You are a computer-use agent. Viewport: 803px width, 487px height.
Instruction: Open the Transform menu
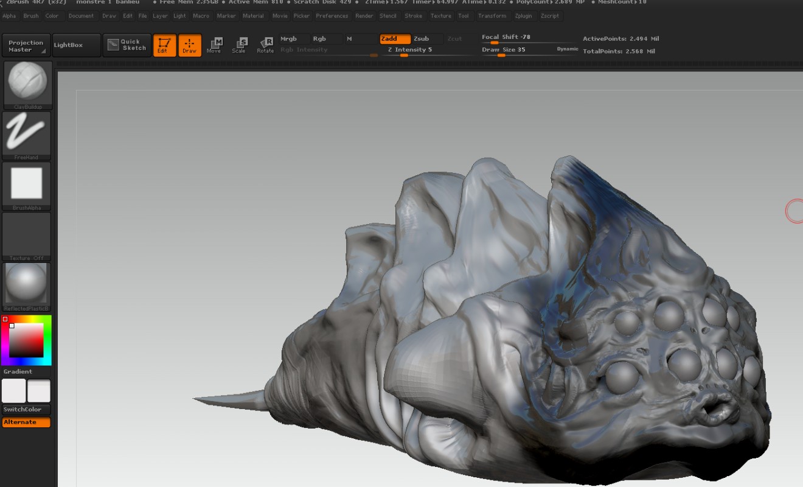[x=492, y=16]
